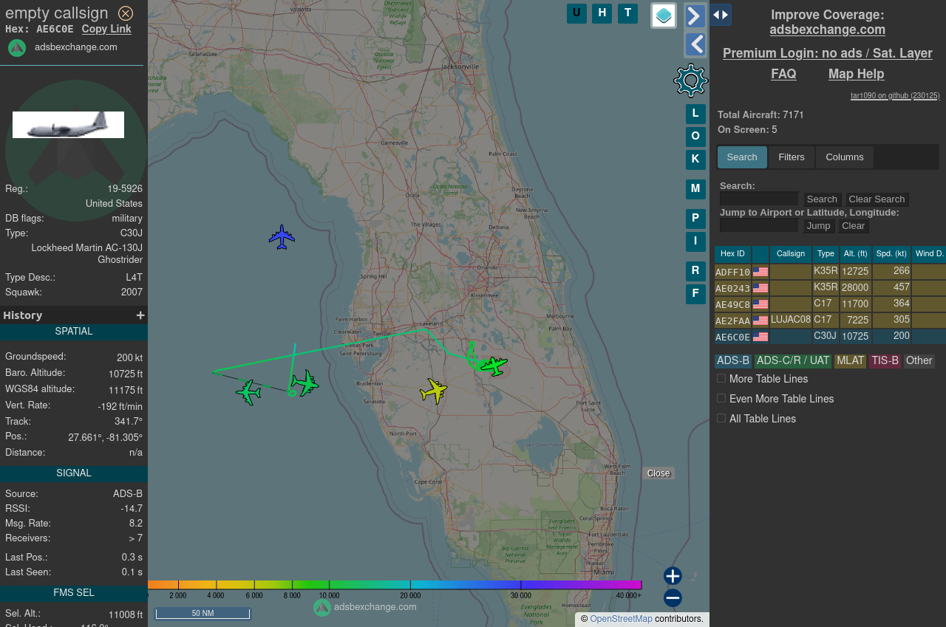The height and width of the screenshot is (627, 946).
Task: Toggle the K map button
Action: 695,160
